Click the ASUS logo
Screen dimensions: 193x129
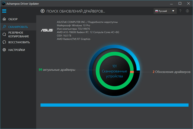coord(47,30)
